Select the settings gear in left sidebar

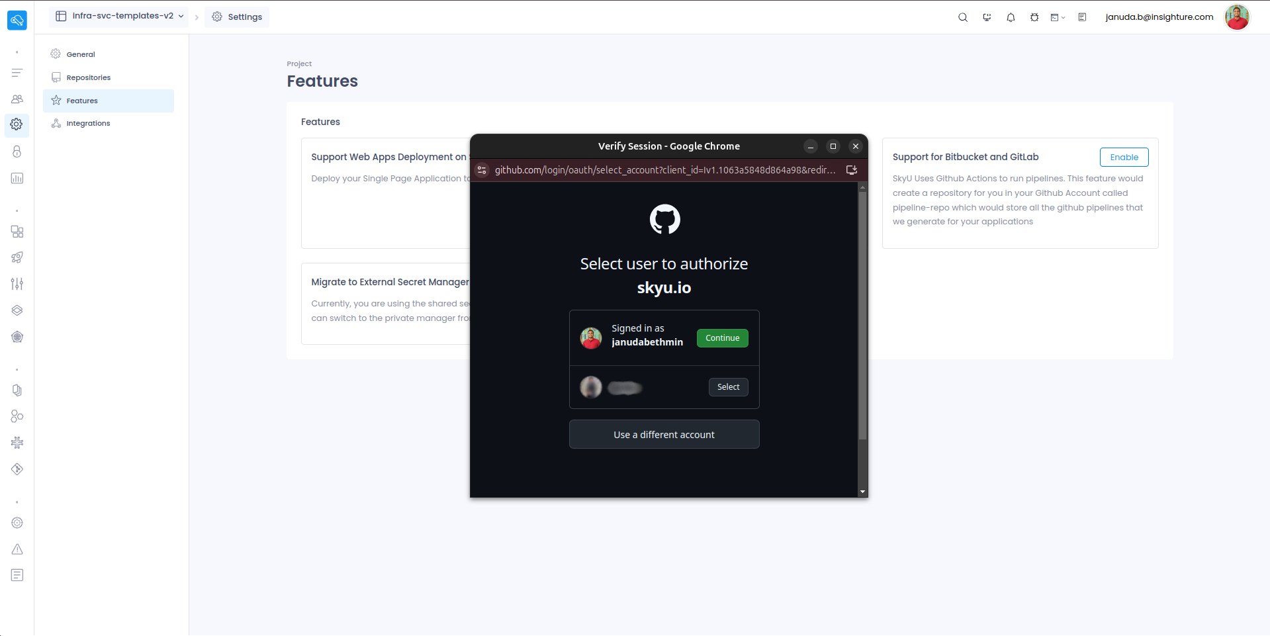coord(17,124)
